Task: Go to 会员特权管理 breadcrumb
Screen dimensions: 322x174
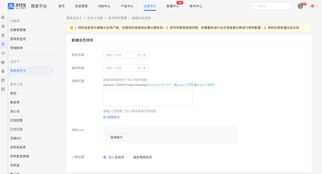Action: tap(117, 18)
